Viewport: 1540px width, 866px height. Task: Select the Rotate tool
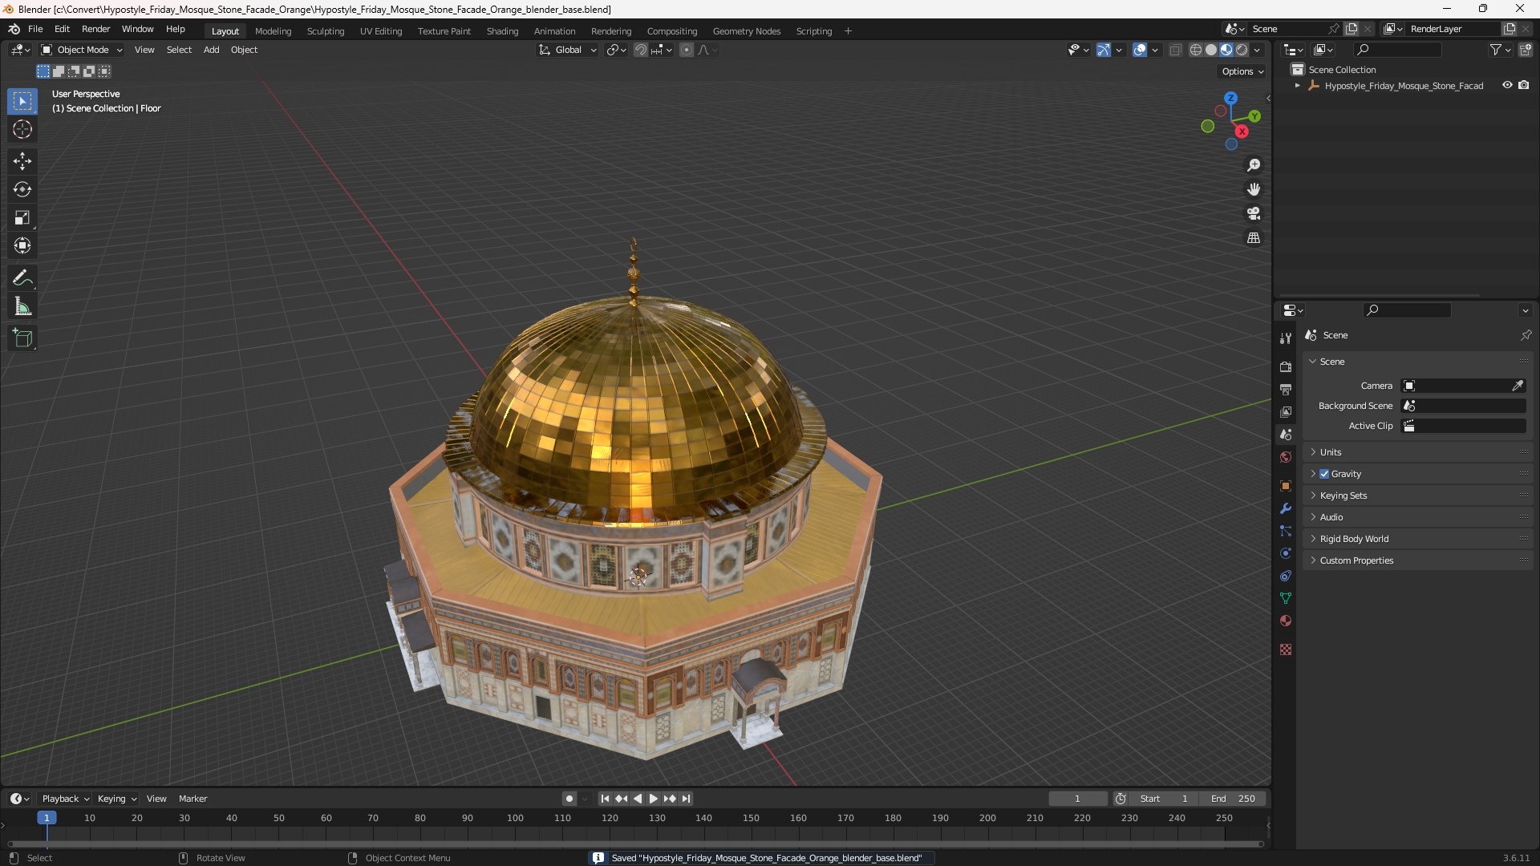point(22,189)
